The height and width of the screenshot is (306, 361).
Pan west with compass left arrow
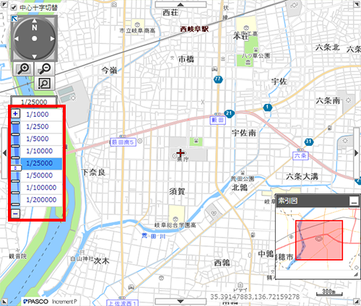(17, 38)
